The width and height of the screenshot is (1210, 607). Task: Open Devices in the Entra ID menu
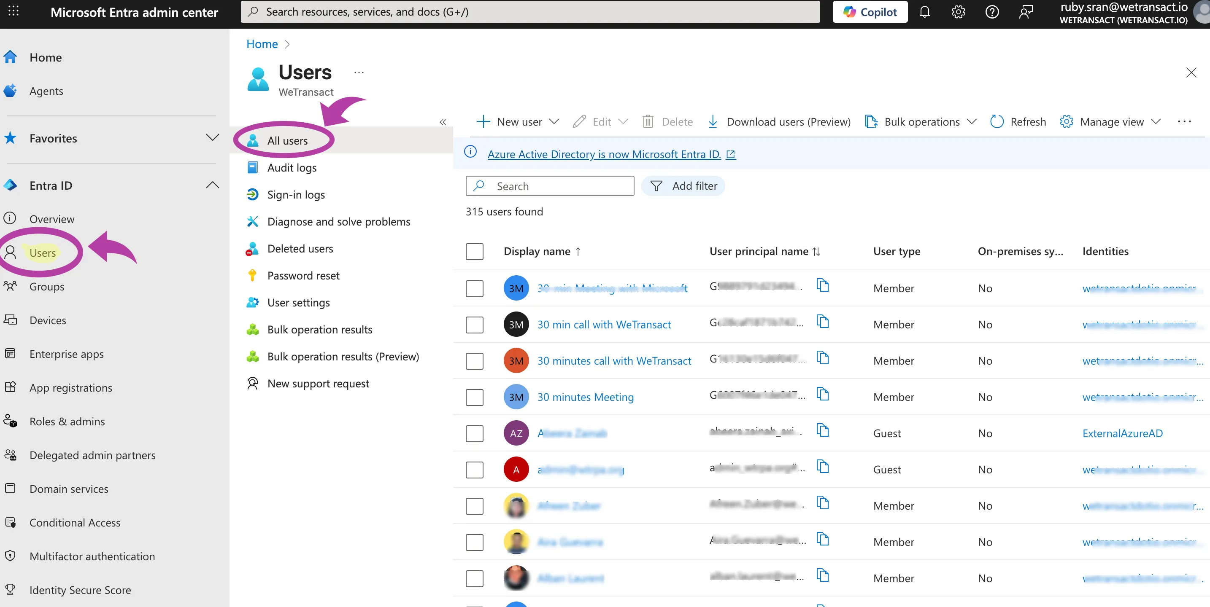[47, 320]
